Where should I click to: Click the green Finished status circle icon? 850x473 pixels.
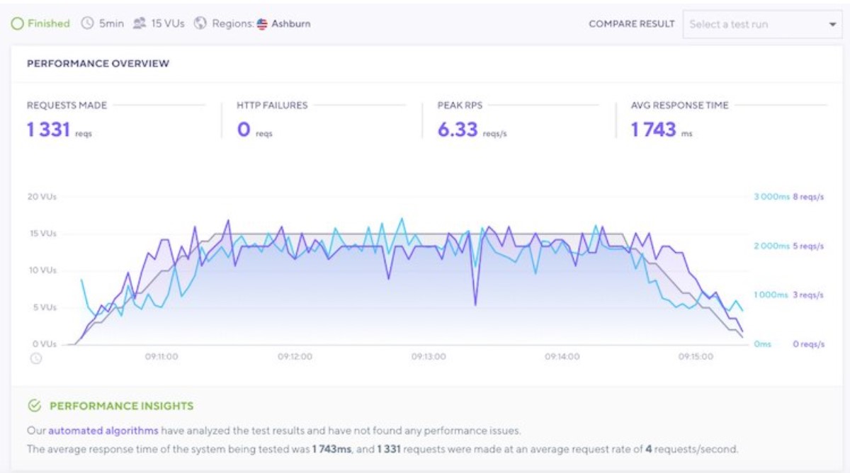[x=17, y=23]
